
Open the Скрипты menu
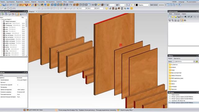click(x=59, y=2)
